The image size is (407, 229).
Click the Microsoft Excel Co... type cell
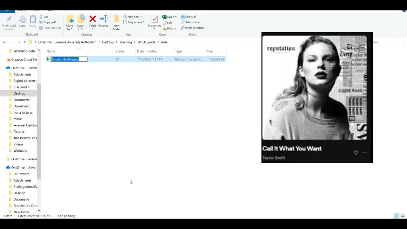(x=189, y=59)
